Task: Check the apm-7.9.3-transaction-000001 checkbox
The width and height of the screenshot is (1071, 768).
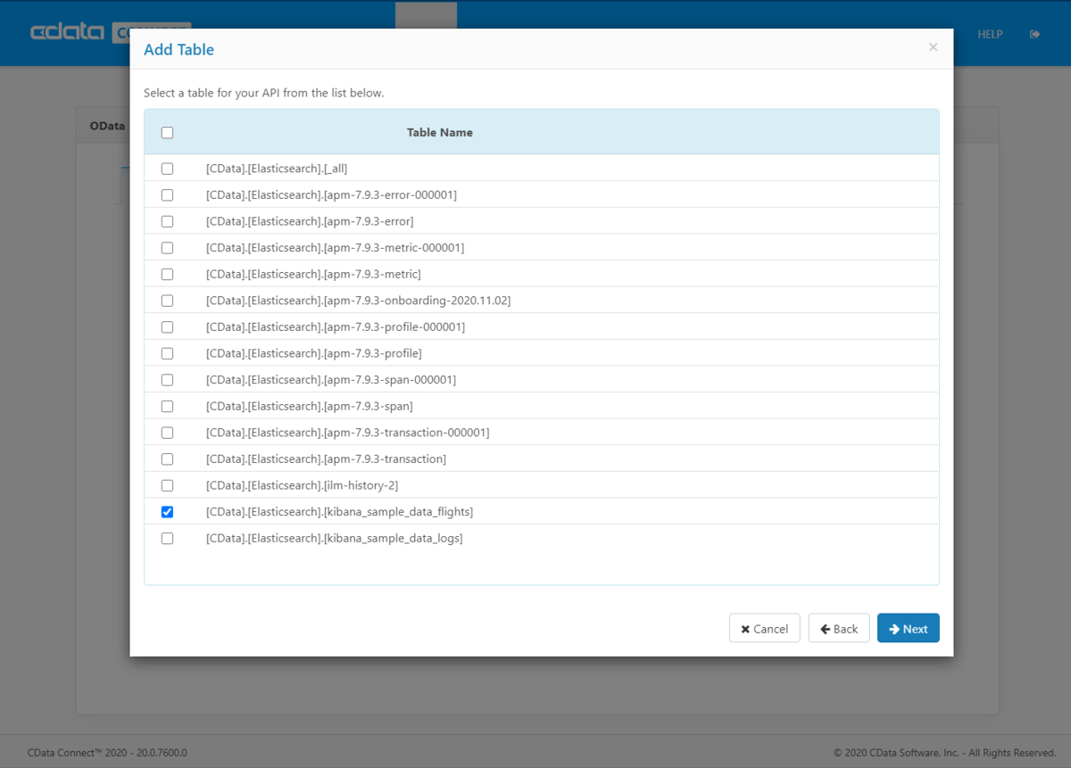Action: pyautogui.click(x=167, y=433)
